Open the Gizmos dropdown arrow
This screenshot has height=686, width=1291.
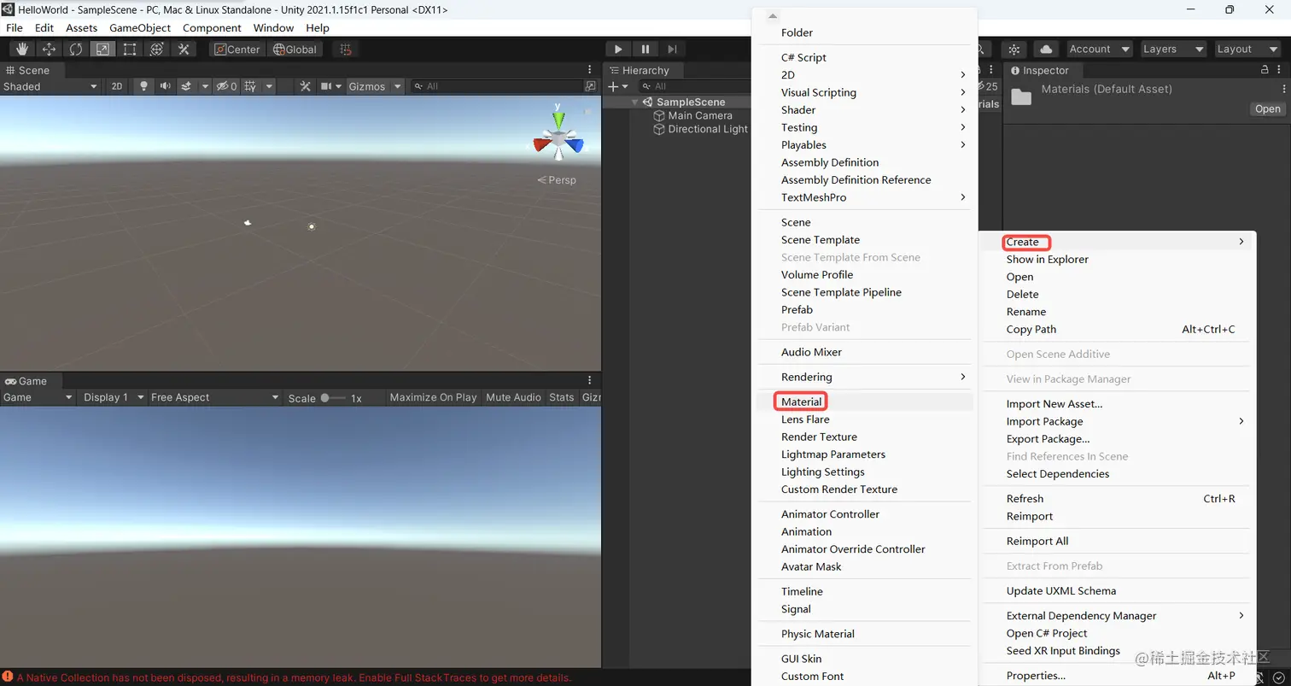click(x=398, y=86)
